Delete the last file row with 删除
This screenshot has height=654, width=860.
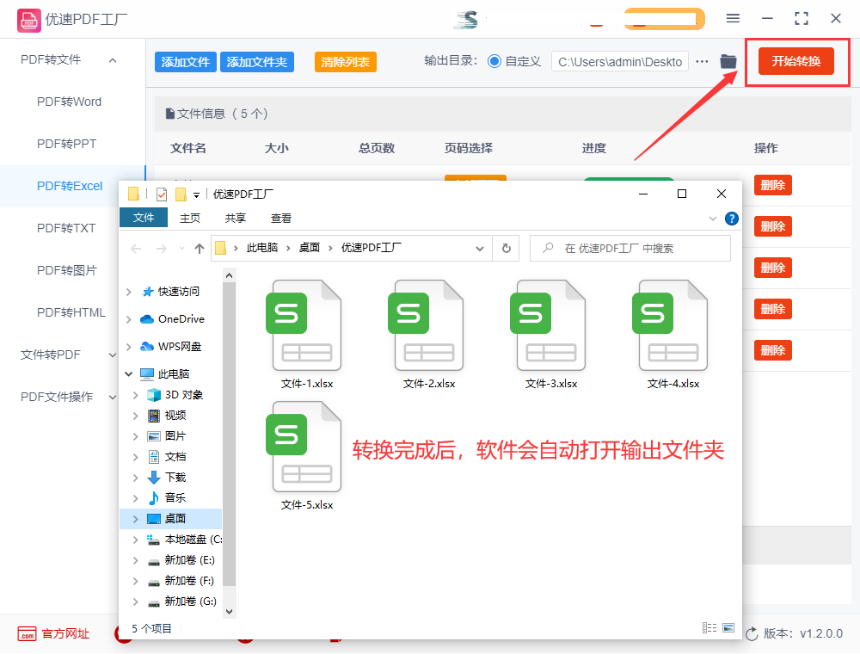(x=773, y=350)
